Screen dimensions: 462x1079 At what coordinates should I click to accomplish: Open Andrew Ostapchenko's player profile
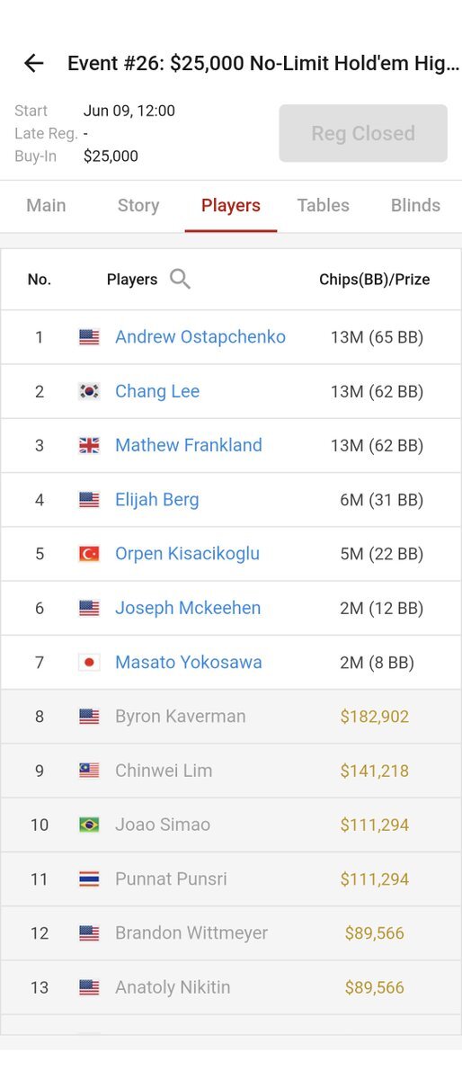point(200,337)
